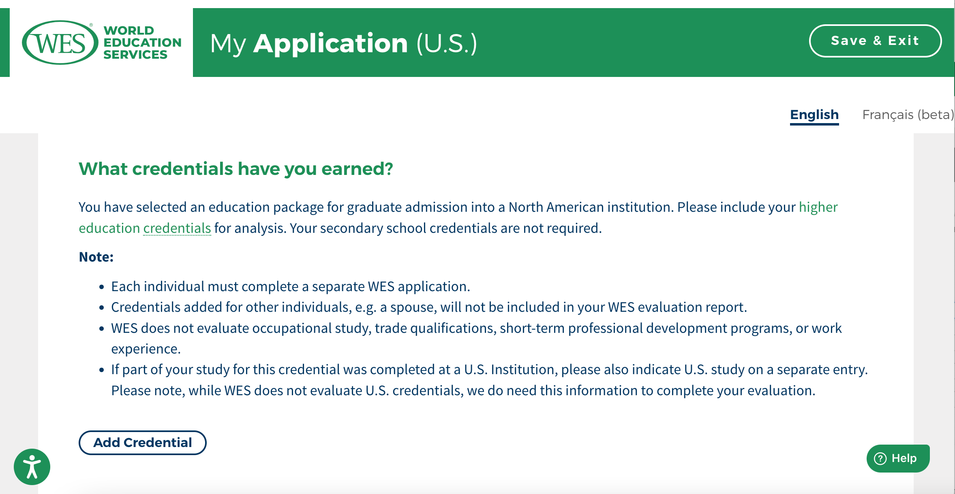
Task: Click the heading What credentials have you earned?
Action: [x=236, y=169]
